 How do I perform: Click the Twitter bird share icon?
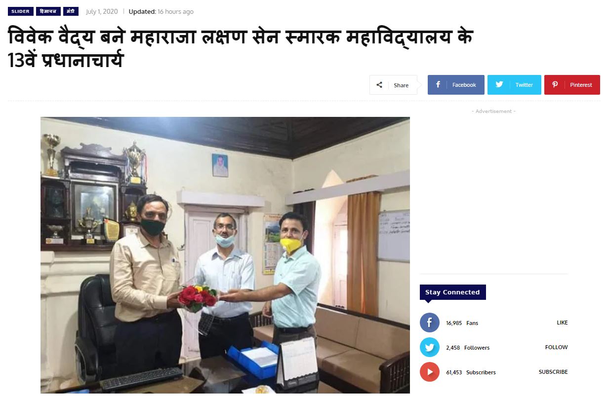pyautogui.click(x=499, y=85)
